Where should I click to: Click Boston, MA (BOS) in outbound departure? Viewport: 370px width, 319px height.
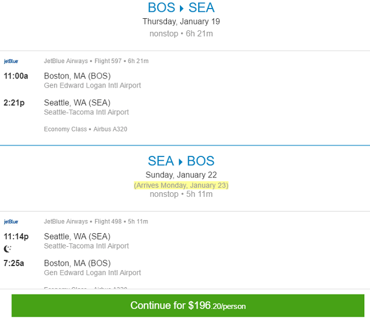(77, 76)
